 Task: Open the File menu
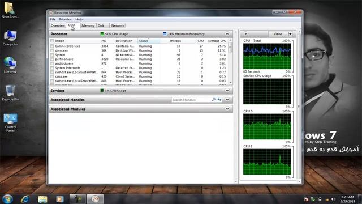53,19
